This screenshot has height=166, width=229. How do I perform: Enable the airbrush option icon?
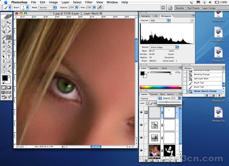pyautogui.click(x=100, y=7)
